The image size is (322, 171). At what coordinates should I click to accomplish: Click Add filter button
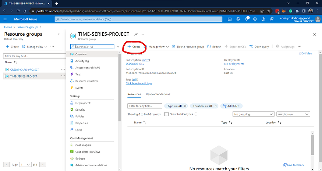click(x=231, y=106)
